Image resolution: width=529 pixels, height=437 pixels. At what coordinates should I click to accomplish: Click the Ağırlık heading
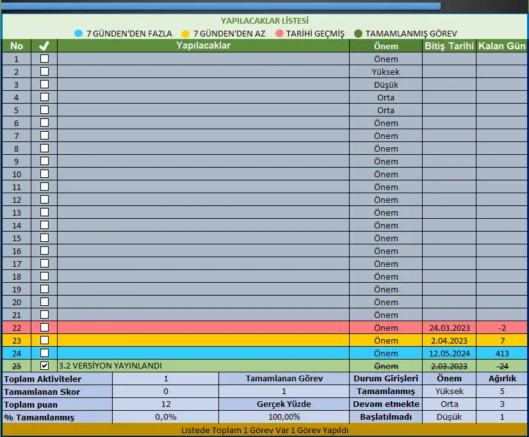coord(502,378)
